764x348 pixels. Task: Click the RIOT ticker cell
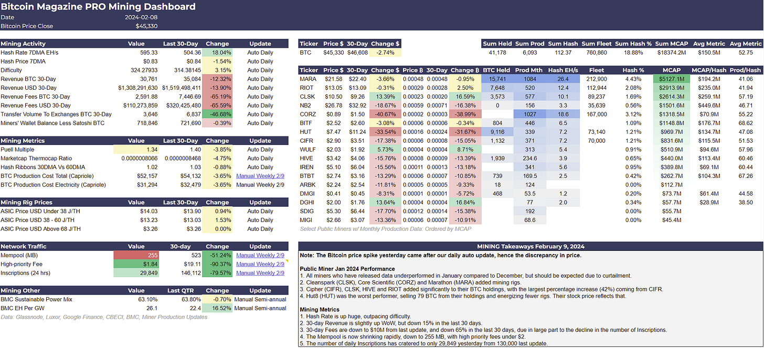tap(307, 88)
